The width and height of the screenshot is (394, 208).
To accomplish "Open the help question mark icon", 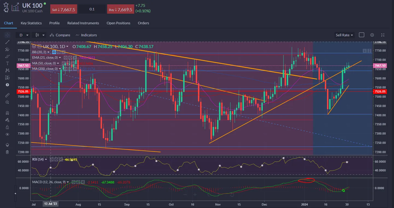I will 7,85.
